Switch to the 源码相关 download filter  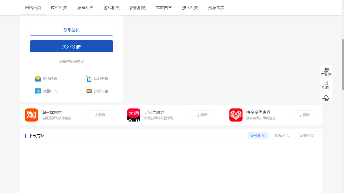point(282,136)
